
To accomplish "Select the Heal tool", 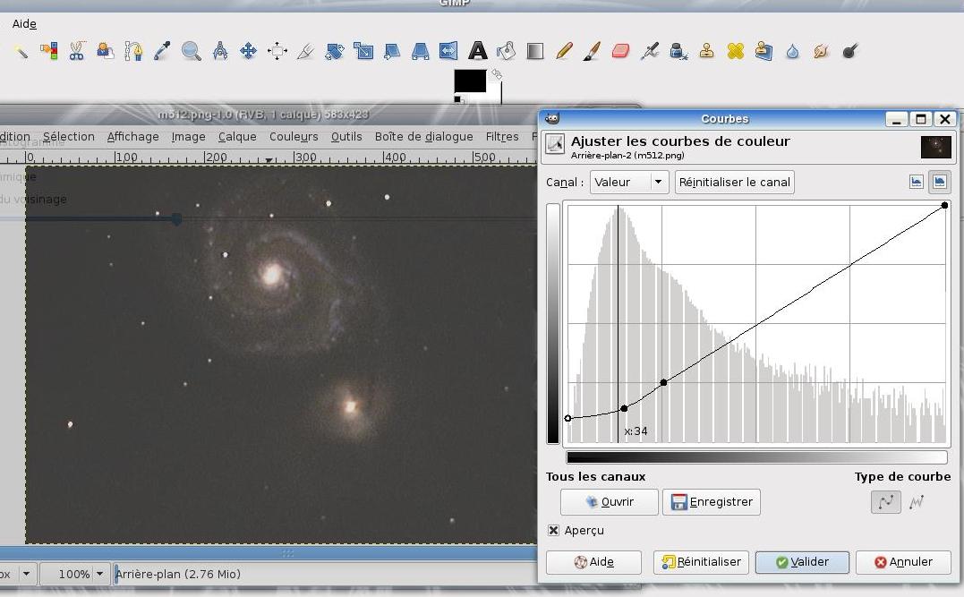I will [x=735, y=51].
